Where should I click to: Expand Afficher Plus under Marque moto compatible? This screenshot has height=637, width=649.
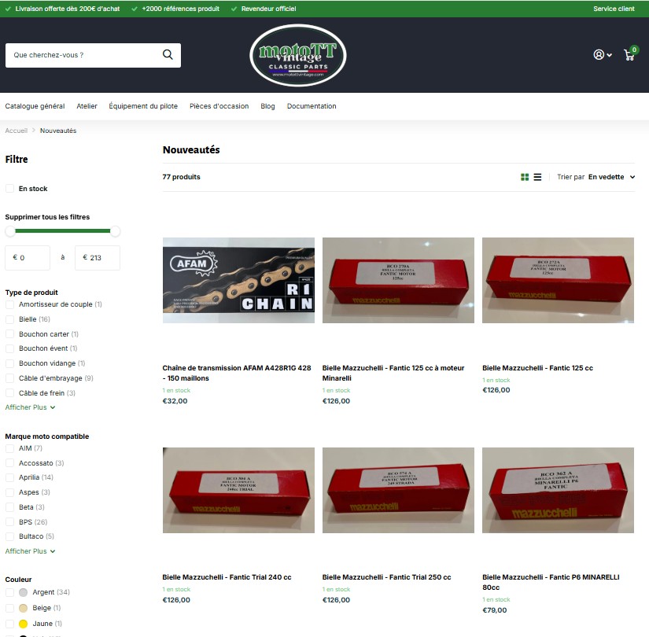point(30,551)
